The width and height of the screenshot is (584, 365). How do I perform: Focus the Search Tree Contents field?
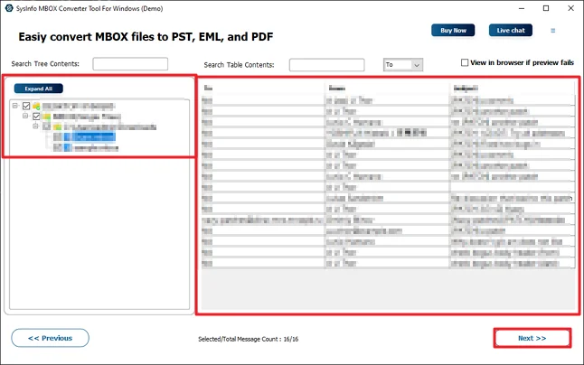pyautogui.click(x=130, y=63)
